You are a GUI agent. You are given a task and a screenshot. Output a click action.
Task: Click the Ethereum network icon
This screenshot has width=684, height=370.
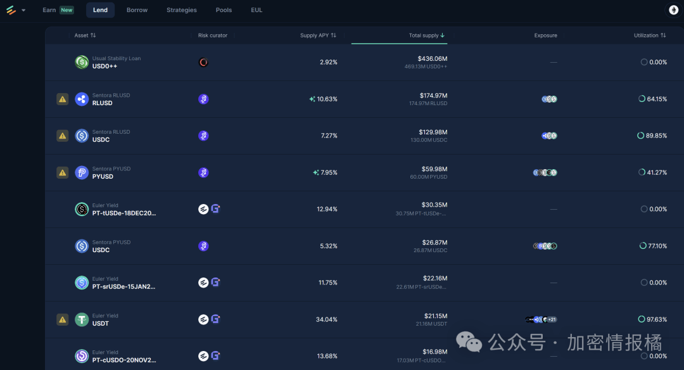[673, 10]
